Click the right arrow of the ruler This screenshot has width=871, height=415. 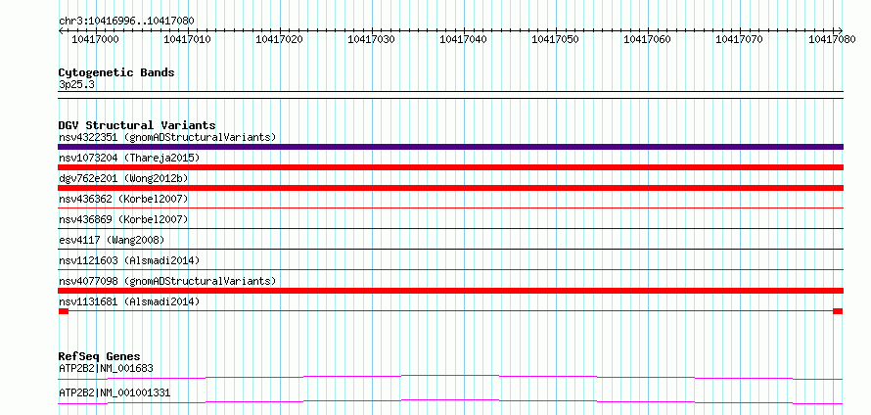[841, 30]
